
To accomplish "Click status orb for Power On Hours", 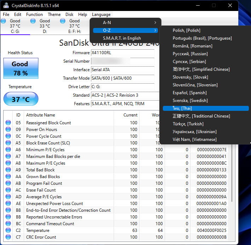I will coord(8,129).
